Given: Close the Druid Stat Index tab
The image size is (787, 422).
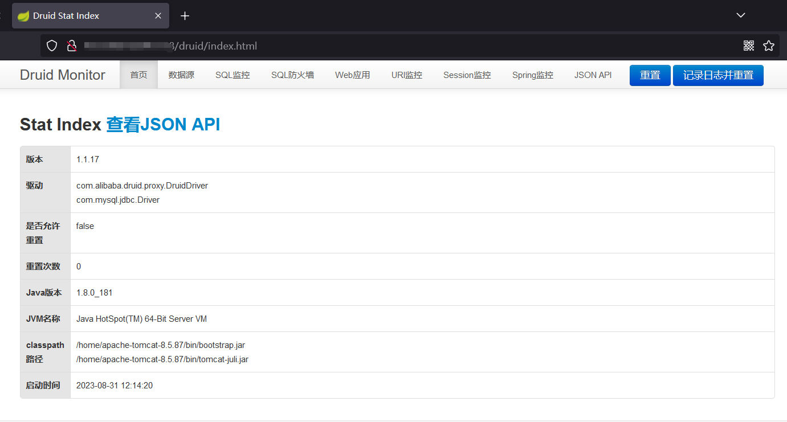Looking at the screenshot, I should 158,16.
